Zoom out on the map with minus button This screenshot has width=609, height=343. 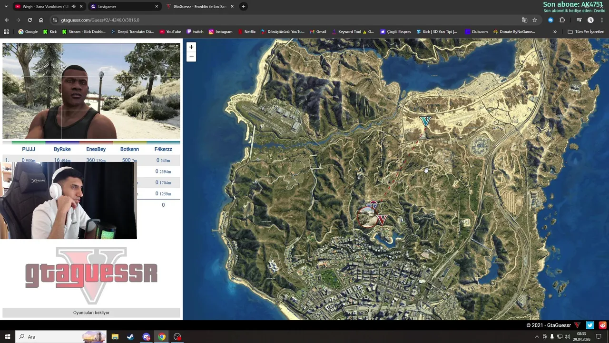point(191,57)
